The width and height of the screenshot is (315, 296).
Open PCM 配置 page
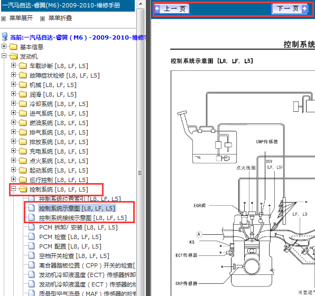point(70,246)
